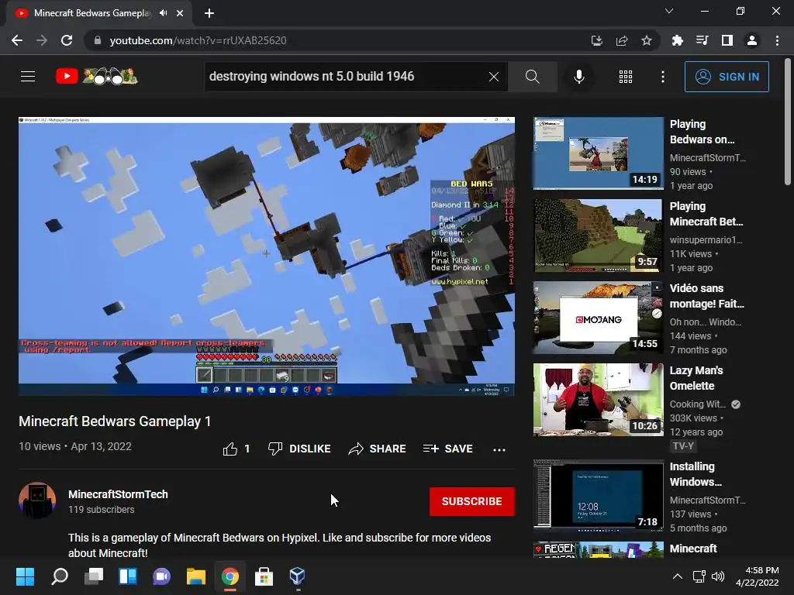The image size is (794, 595).
Task: Close the Minecraft Bedwars Gameplay tab
Action: (180, 13)
